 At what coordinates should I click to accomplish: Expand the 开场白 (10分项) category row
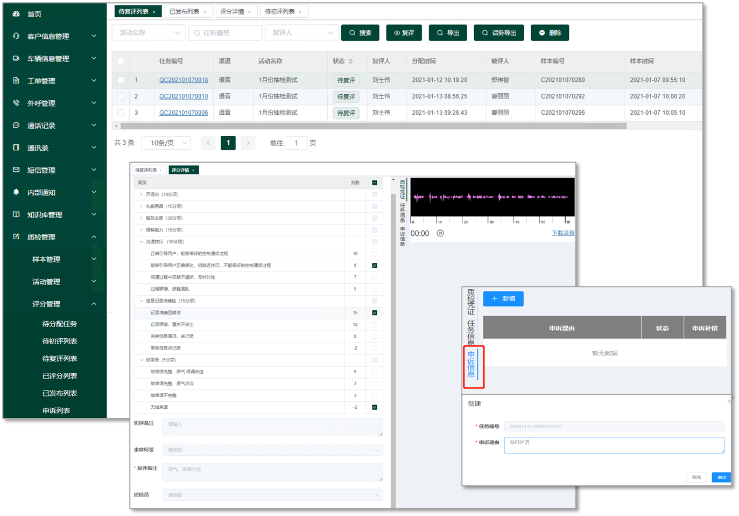pyautogui.click(x=142, y=194)
